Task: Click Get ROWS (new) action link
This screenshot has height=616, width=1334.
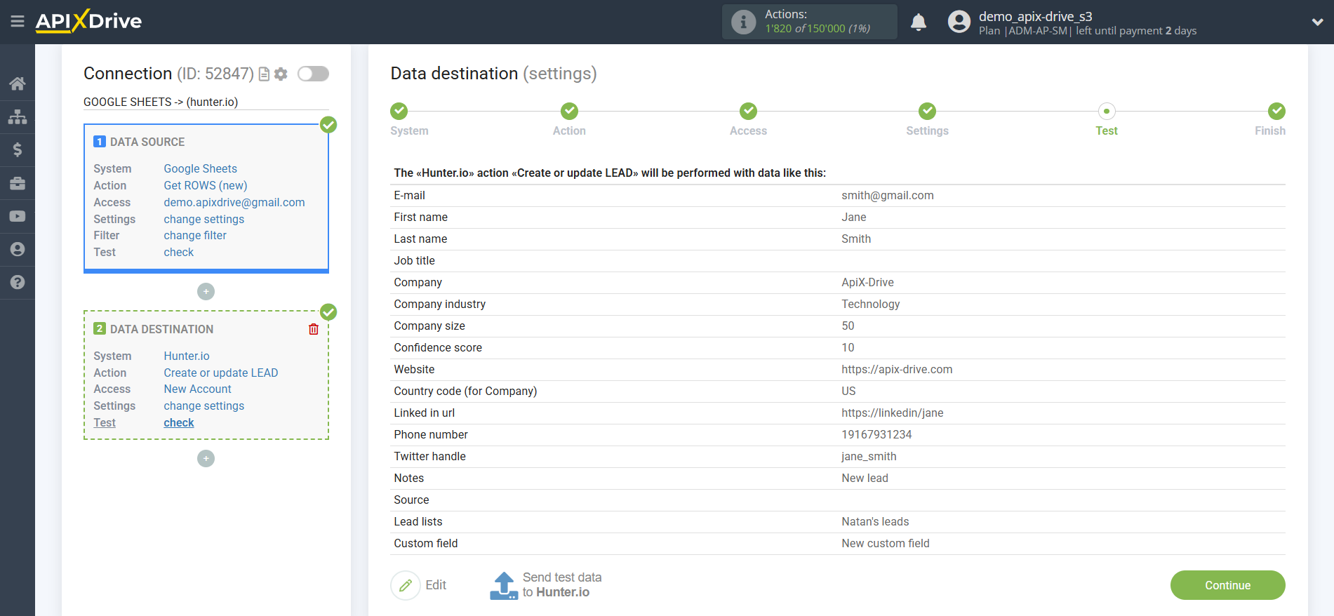Action: click(x=205, y=185)
